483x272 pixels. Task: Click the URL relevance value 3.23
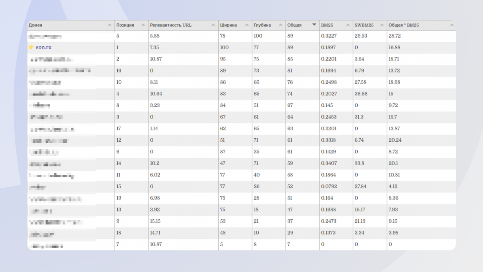[155, 105]
